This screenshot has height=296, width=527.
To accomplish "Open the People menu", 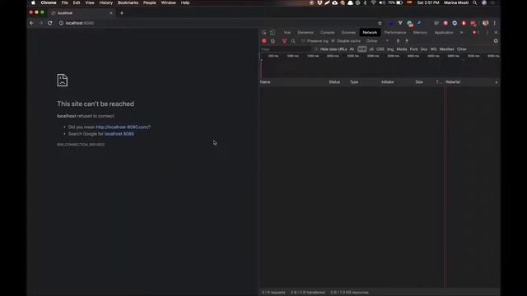I will (x=150, y=2).
